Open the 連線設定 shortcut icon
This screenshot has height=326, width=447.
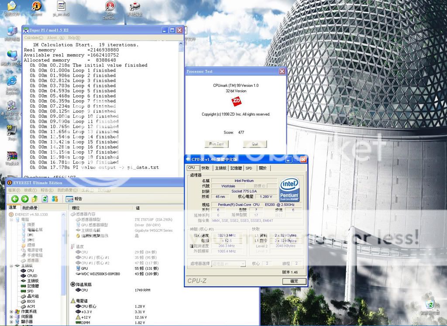pyautogui.click(x=11, y=110)
